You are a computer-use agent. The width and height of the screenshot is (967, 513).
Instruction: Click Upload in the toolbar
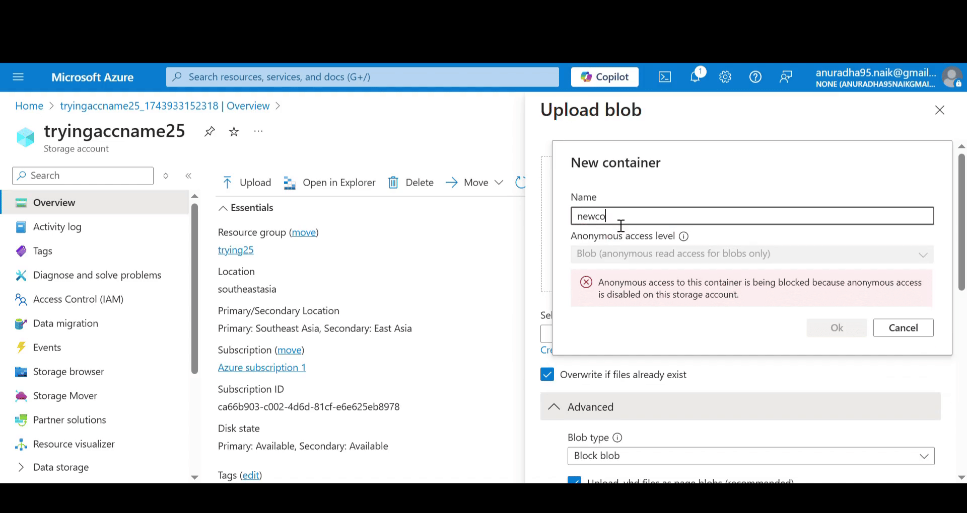click(x=247, y=182)
